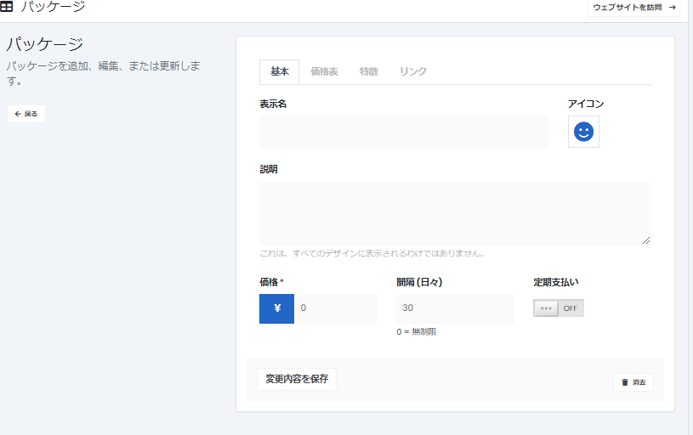
Task: Open the 特徴 tab
Action: (x=368, y=72)
